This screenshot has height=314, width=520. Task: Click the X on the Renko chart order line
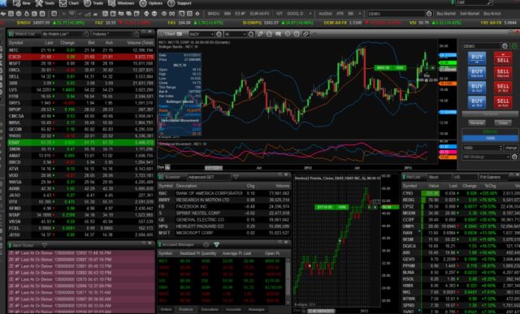tap(375, 207)
